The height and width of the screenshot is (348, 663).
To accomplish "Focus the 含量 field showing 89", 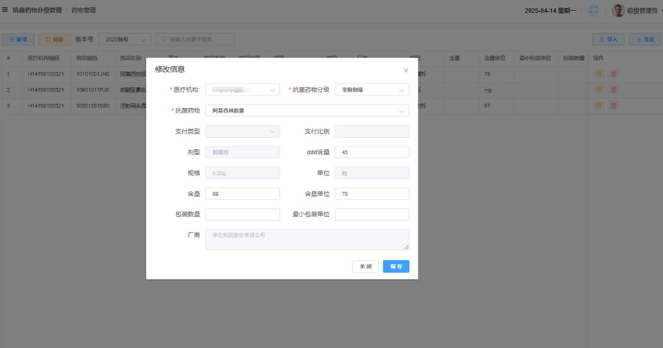I will [242, 194].
